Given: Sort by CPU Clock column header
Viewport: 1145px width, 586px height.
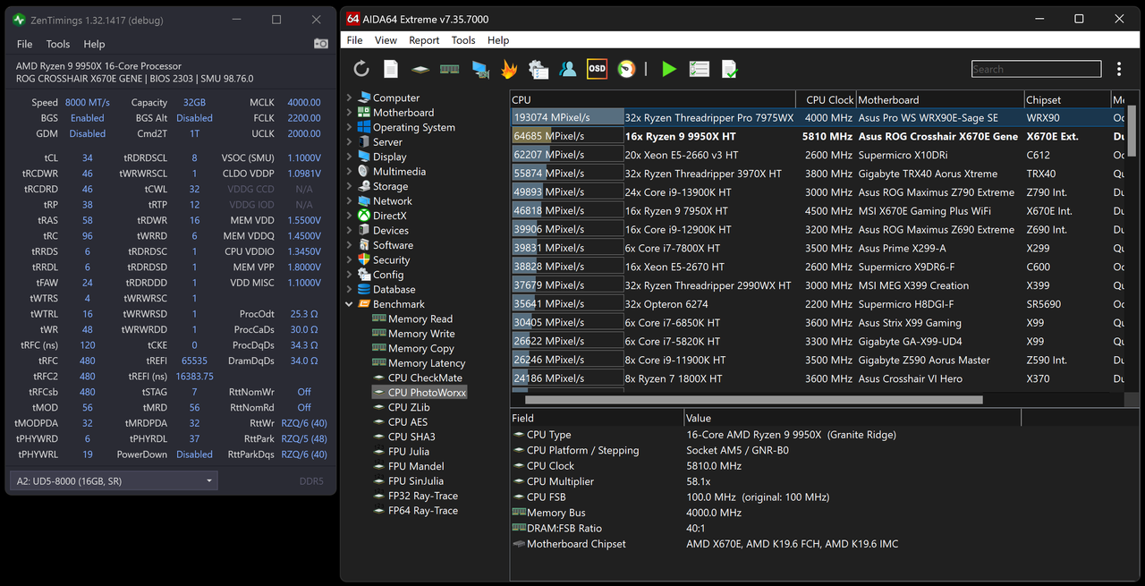Looking at the screenshot, I should (828, 100).
